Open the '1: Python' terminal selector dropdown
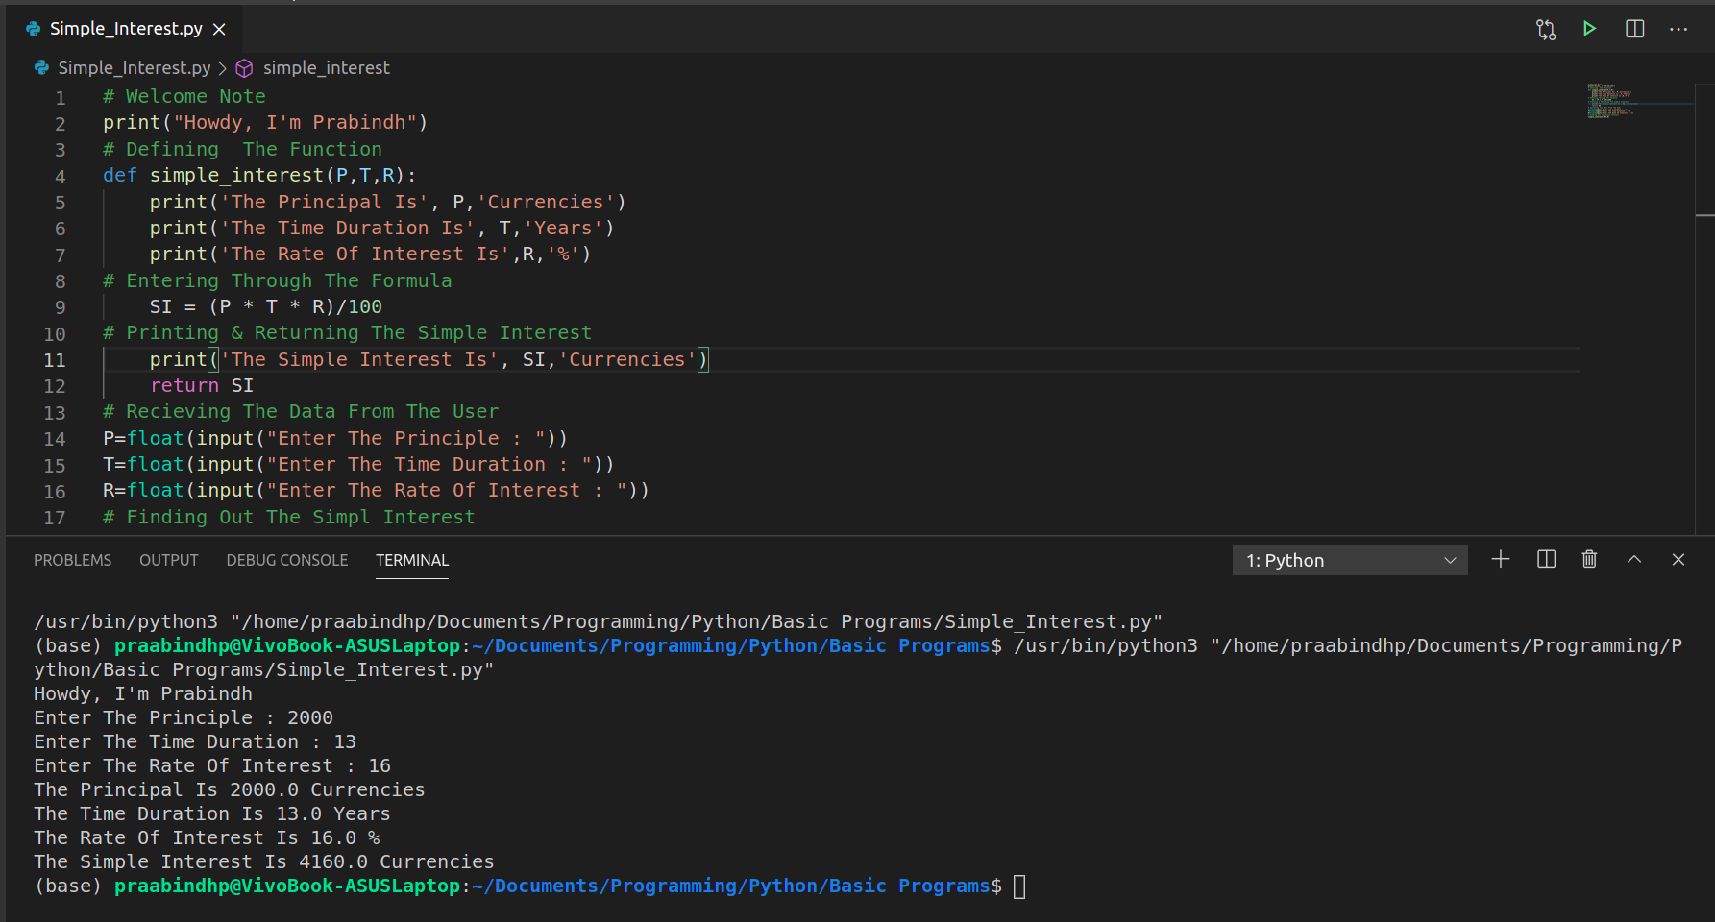The width and height of the screenshot is (1715, 922). [x=1349, y=560]
